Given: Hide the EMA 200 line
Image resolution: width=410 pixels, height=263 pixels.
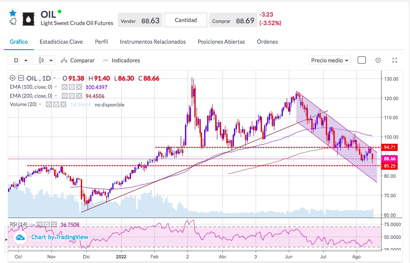Looking at the screenshot, I should click(65, 96).
